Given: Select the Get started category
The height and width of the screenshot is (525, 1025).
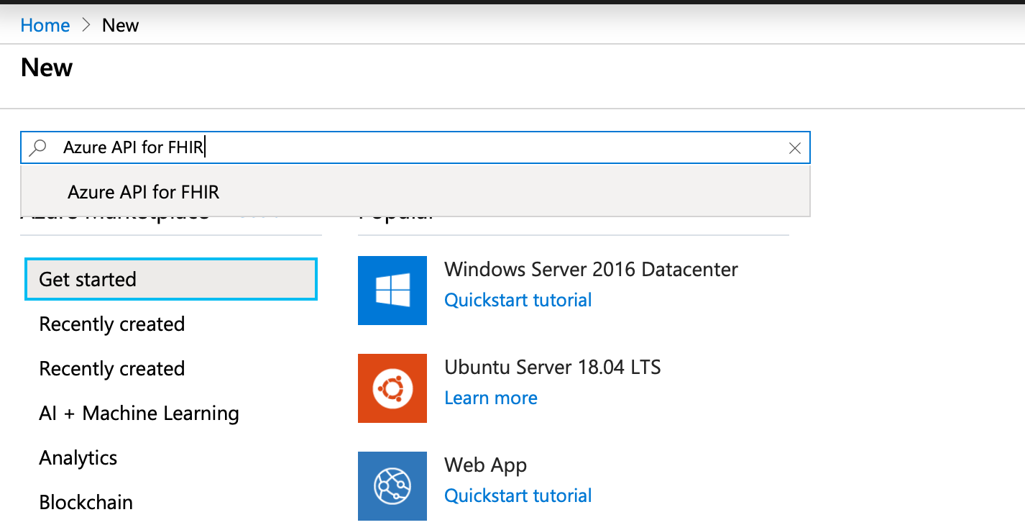Looking at the screenshot, I should pyautogui.click(x=86, y=279).
